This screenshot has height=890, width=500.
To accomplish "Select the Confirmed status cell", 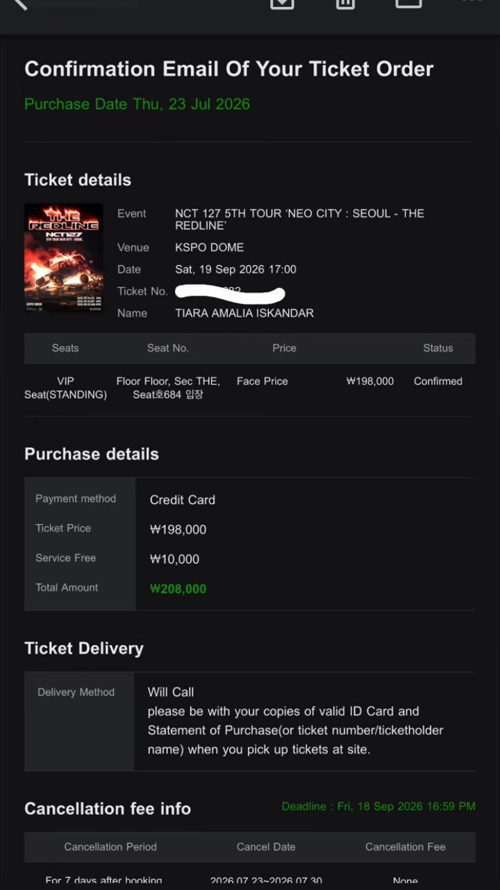I will click(x=438, y=381).
